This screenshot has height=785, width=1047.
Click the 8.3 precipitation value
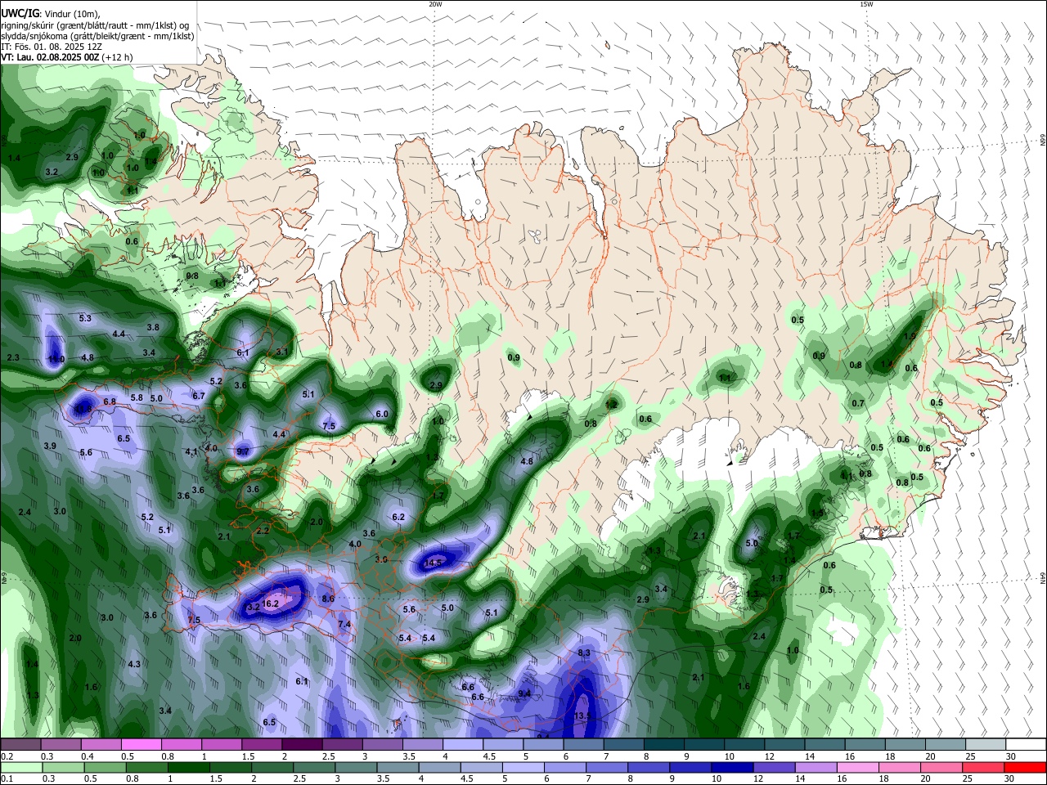pos(584,653)
